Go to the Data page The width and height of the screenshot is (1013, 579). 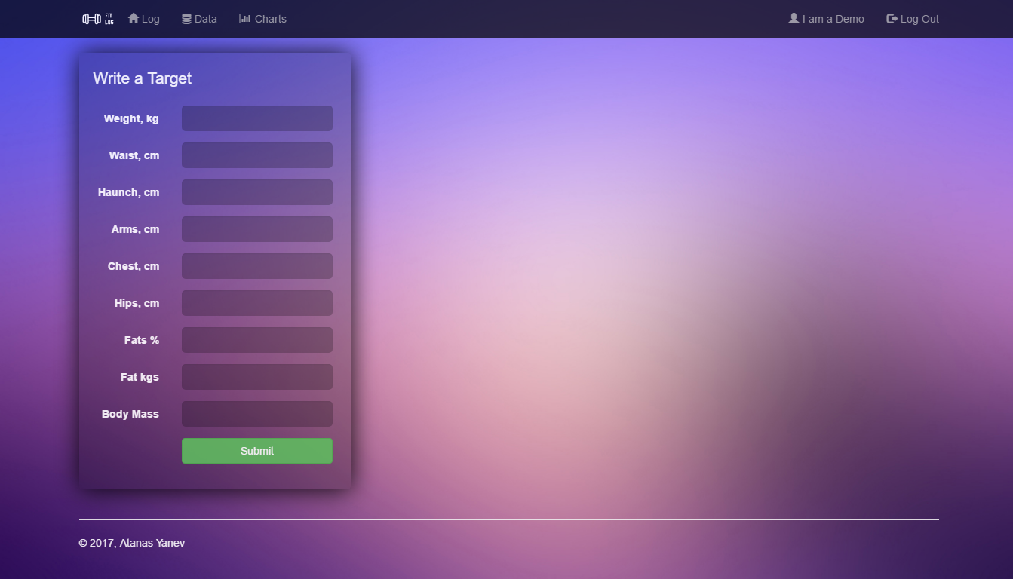coord(205,19)
